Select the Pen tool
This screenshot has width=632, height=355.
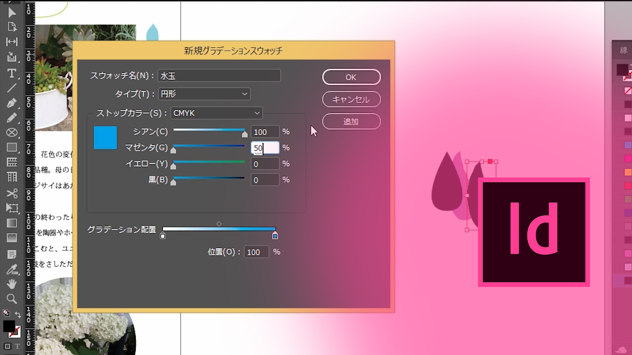click(x=11, y=104)
